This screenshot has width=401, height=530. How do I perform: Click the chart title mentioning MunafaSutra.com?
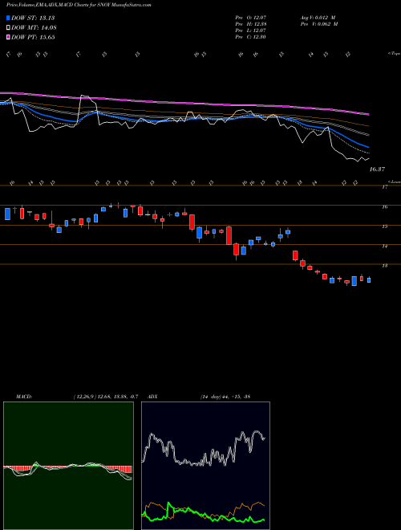point(79,5)
